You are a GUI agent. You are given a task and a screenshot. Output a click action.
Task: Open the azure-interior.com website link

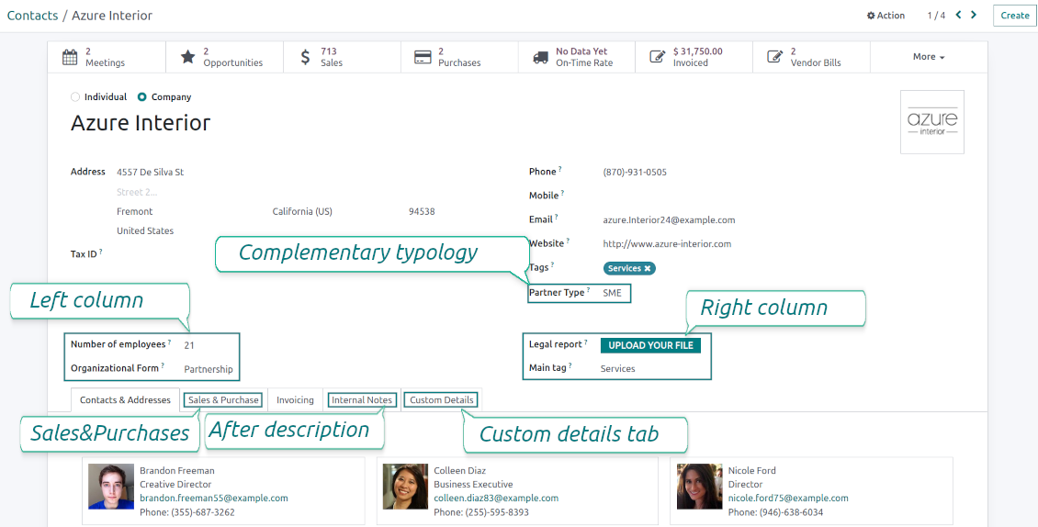coord(667,243)
